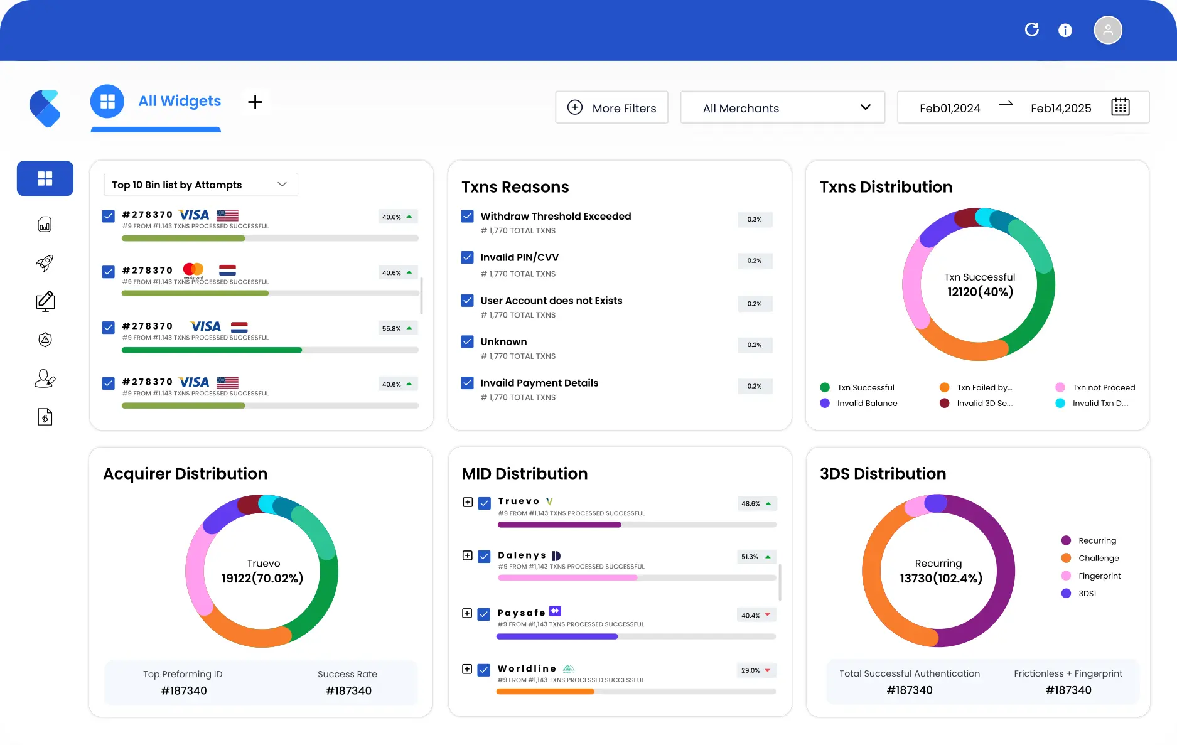Select the rocket icon in sidebar
The height and width of the screenshot is (745, 1177).
pyautogui.click(x=45, y=263)
